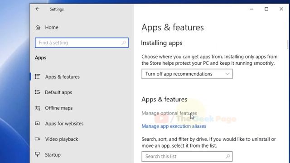Click the Apps category label in sidebar
This screenshot has width=290, height=163.
tap(40, 58)
